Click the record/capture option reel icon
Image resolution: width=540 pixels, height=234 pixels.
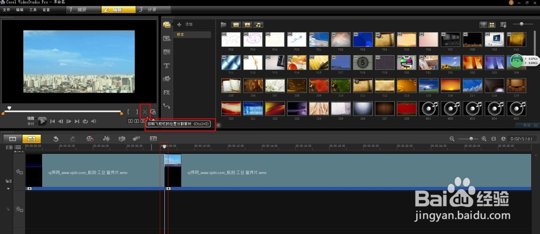click(90, 139)
